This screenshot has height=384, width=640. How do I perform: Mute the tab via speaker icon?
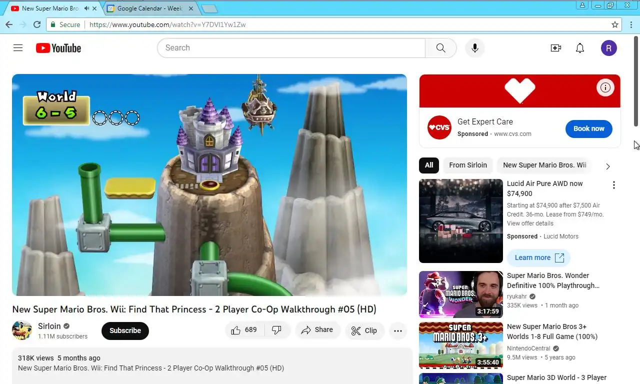click(x=86, y=8)
